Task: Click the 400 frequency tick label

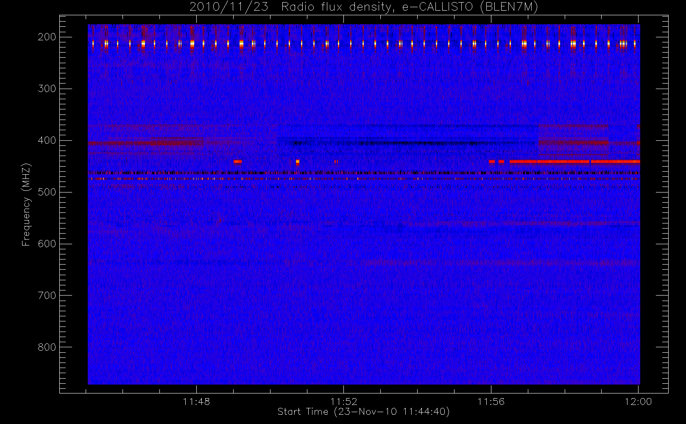Action: pyautogui.click(x=47, y=140)
